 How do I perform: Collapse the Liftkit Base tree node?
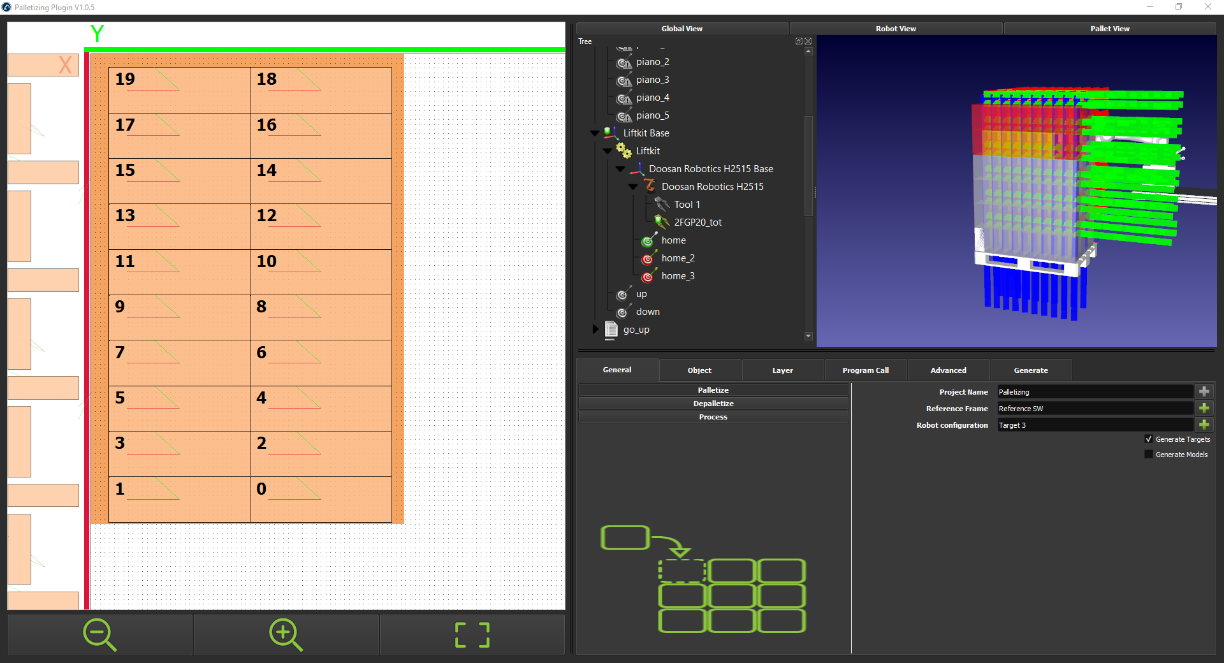(595, 133)
